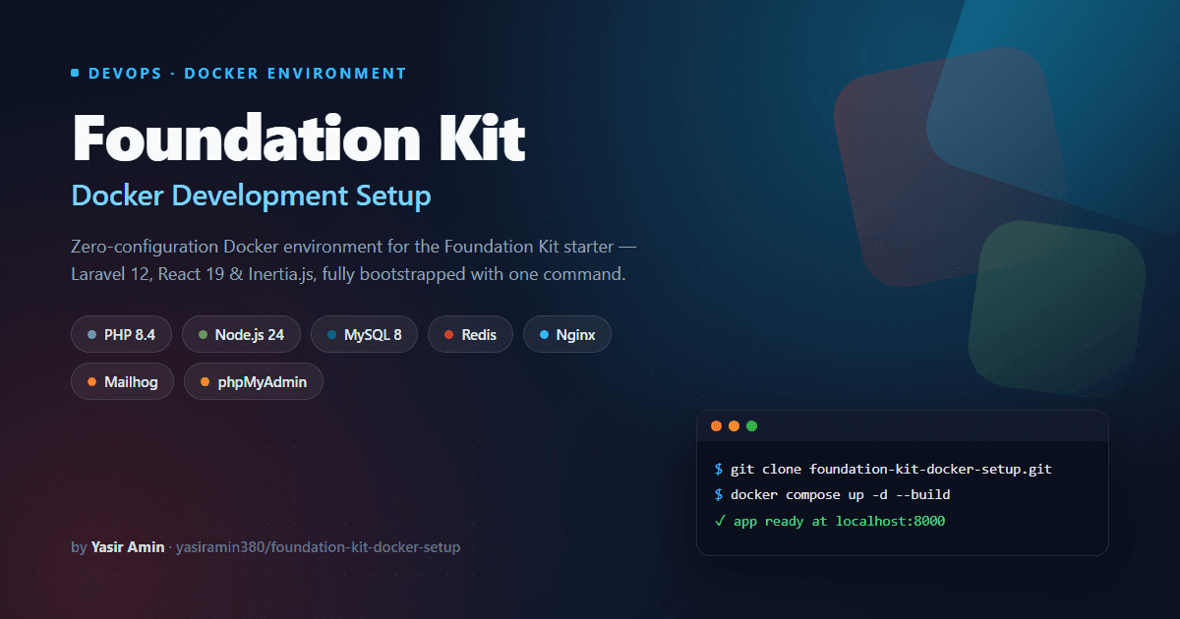Screen dimensions: 1180x619
Task: Click the first red-orange terminal window dot
Action: (x=716, y=426)
